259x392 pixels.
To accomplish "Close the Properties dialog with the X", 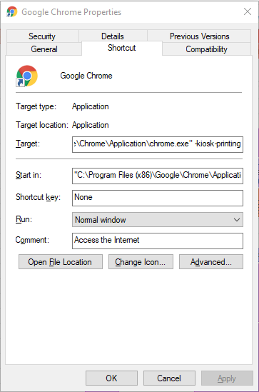I will (x=248, y=11).
